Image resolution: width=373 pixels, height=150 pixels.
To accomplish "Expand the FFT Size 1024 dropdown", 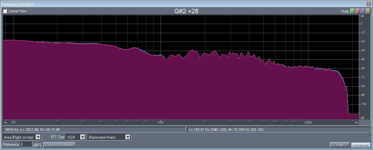I will tap(83, 137).
